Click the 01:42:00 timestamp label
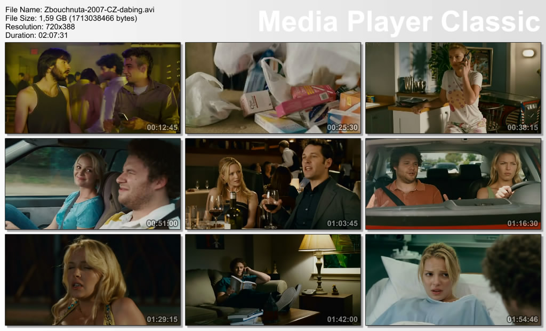The height and width of the screenshot is (331, 546). point(342,319)
